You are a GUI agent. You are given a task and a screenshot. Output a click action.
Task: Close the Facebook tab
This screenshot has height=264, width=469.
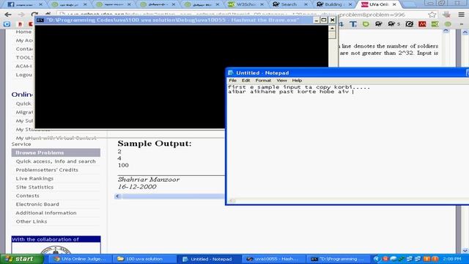click(41, 4)
